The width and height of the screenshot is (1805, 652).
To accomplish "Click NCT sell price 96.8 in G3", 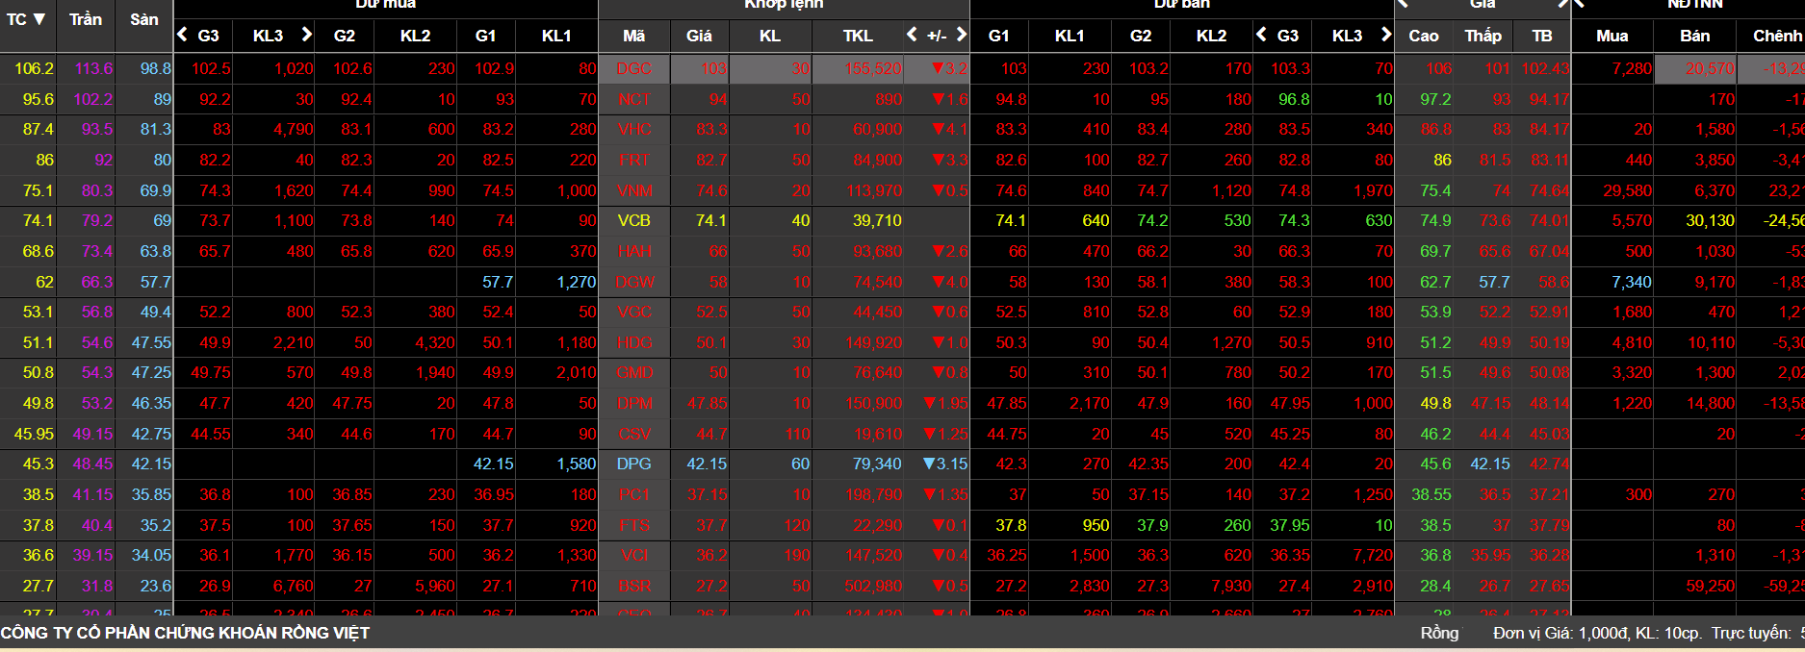I will pyautogui.click(x=1294, y=99).
